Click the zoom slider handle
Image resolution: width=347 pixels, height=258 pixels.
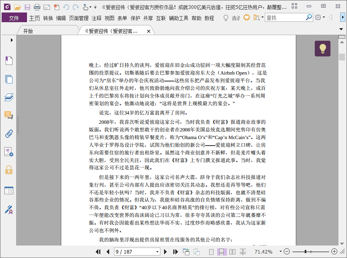305,252
